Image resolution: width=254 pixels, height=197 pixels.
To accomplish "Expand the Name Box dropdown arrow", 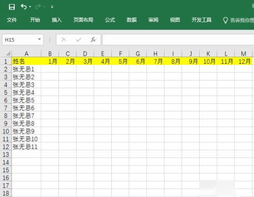I will [40, 40].
